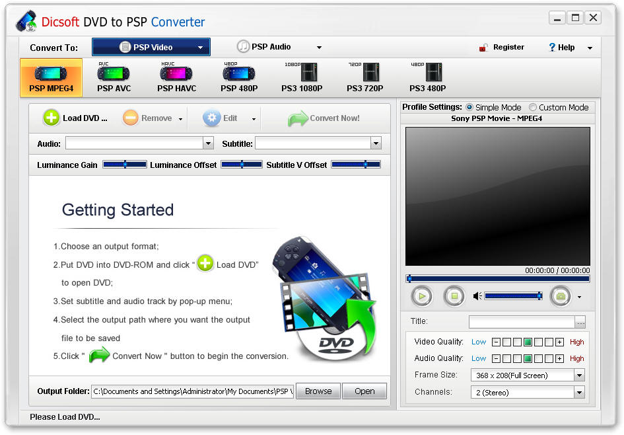This screenshot has width=624, height=435.
Task: Take a snapshot with the camera button
Action: click(561, 296)
